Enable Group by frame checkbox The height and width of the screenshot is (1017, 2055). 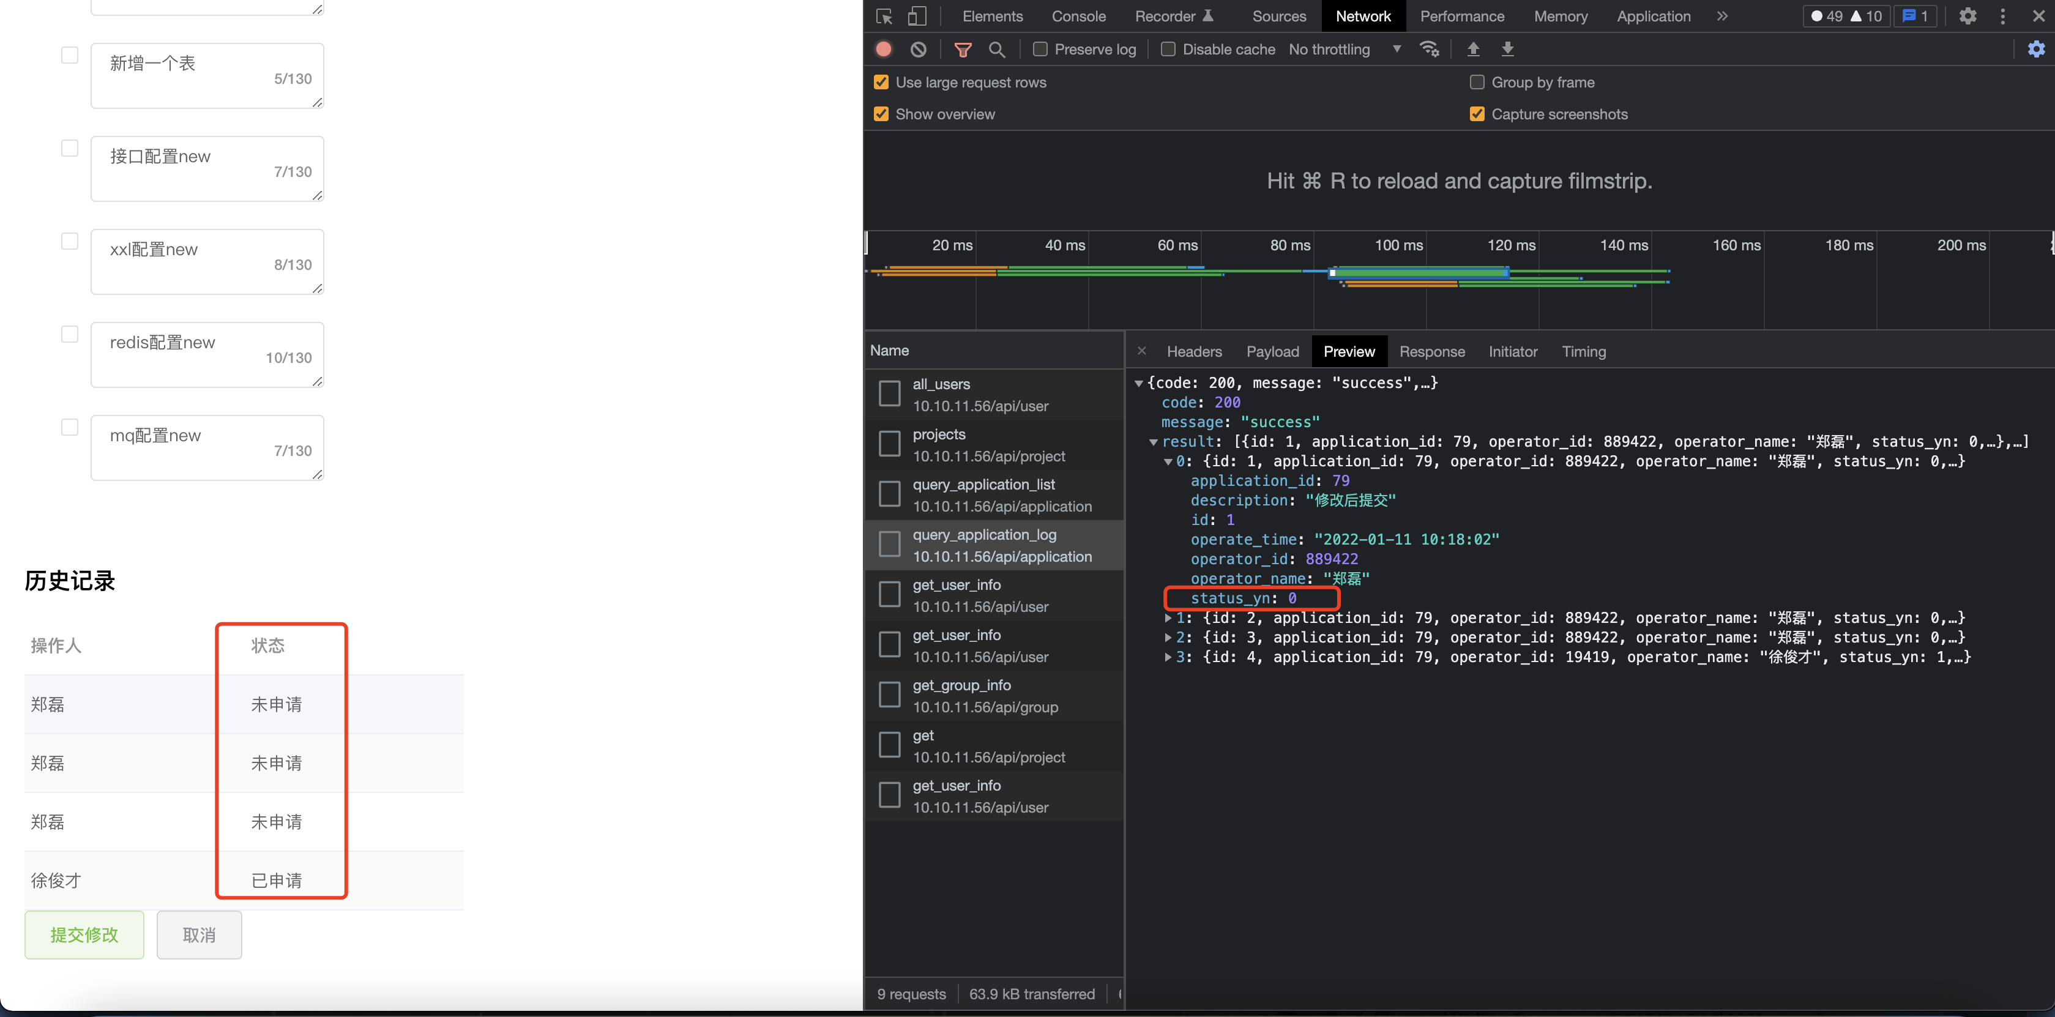(1477, 82)
